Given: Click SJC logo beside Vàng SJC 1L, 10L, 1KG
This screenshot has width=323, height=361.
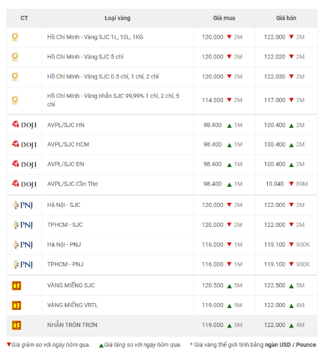Looking at the screenshot, I should [x=15, y=37].
